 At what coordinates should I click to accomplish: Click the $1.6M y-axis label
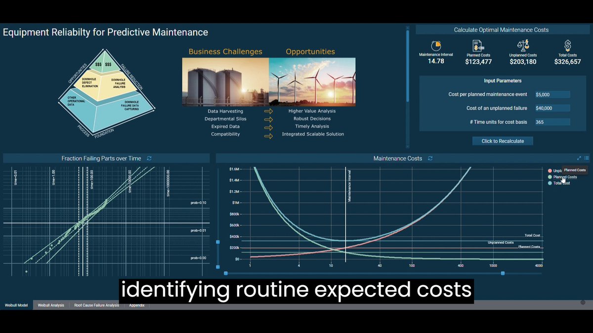[x=234, y=169]
